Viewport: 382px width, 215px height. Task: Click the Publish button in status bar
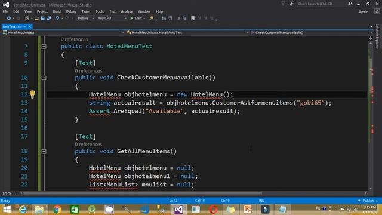[x=368, y=201]
